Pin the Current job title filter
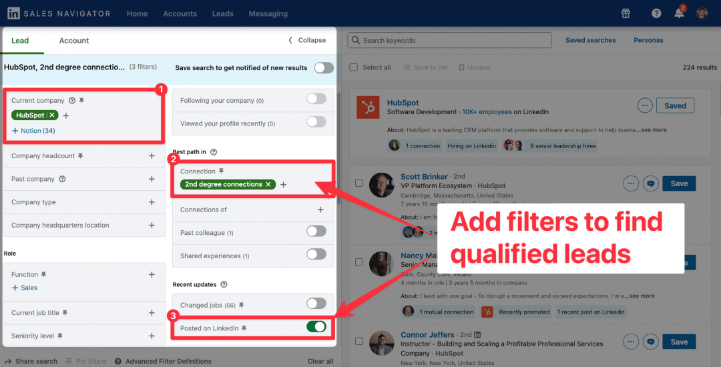Screen dimensions: 721x367 tap(65, 313)
